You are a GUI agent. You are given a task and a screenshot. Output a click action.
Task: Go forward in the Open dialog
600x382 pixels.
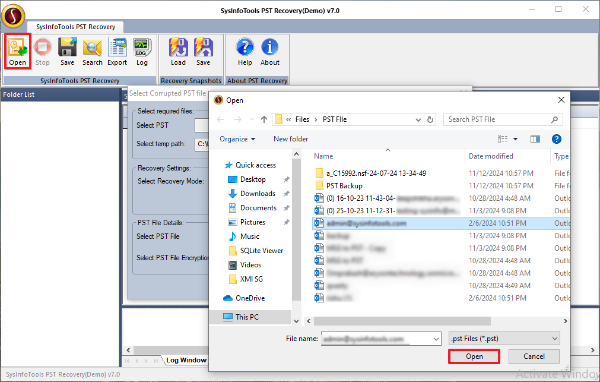237,119
